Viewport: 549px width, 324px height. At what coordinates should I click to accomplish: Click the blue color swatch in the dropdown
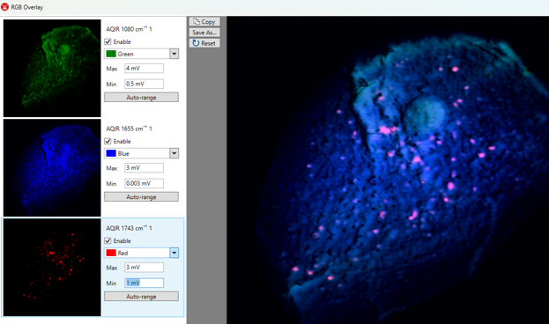point(111,153)
